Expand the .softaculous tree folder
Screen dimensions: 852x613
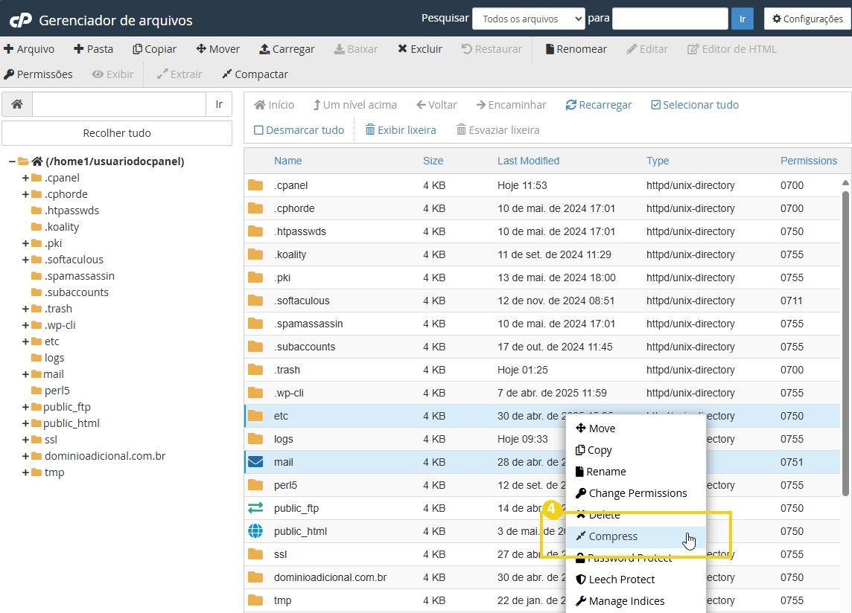click(x=25, y=260)
